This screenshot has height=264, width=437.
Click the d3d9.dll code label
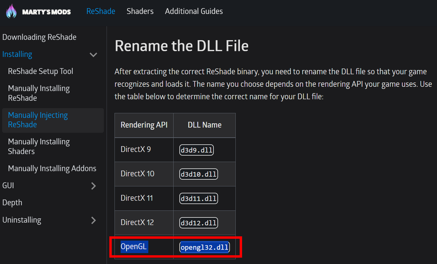tap(197, 150)
